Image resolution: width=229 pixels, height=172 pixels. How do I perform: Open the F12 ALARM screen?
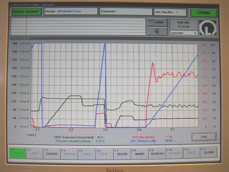[208, 152]
